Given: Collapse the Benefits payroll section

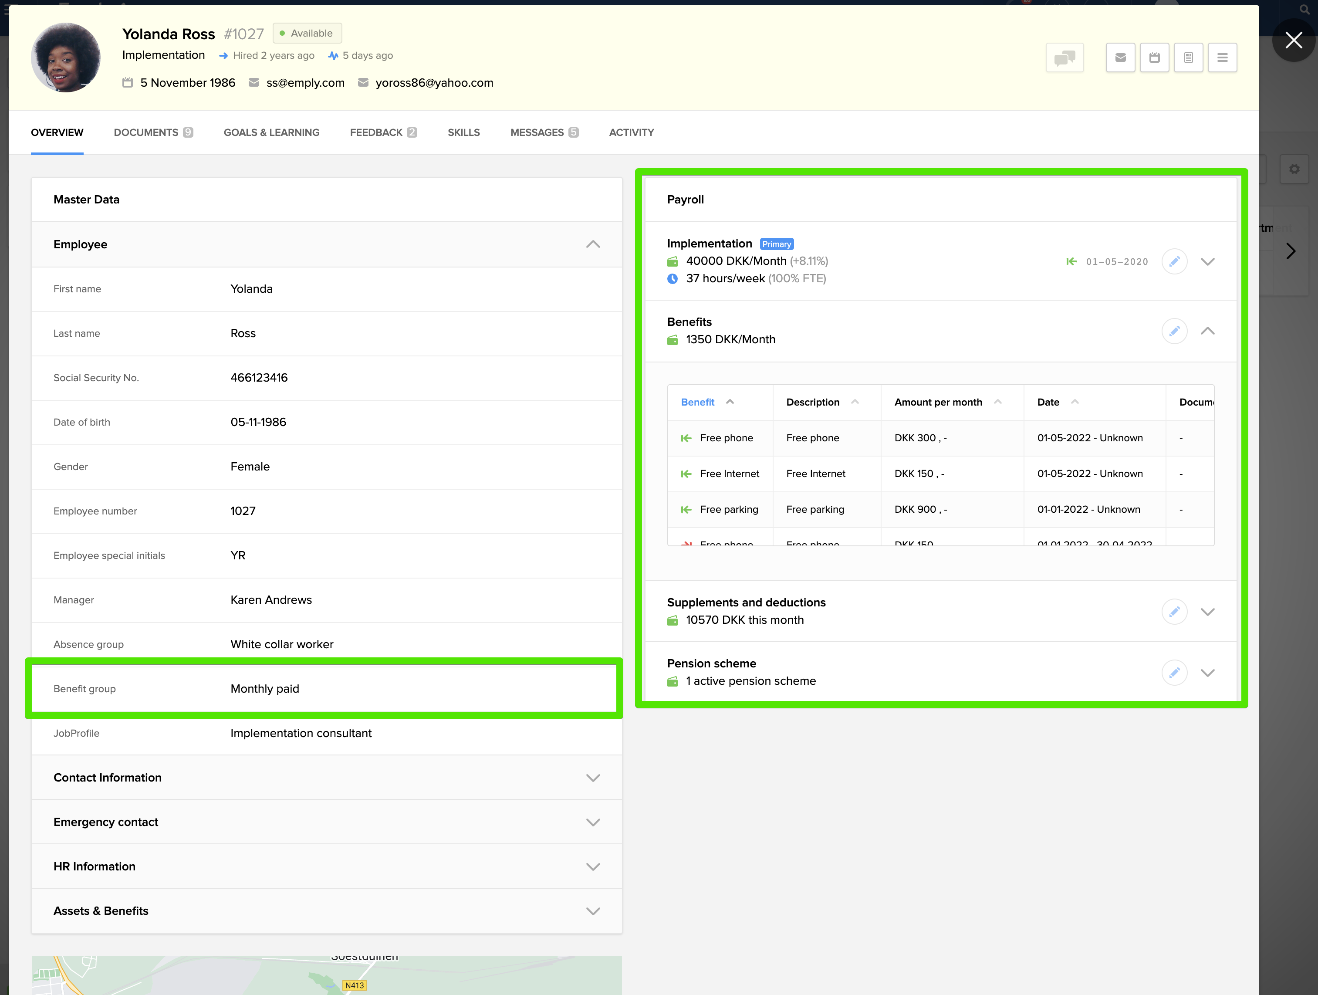Looking at the screenshot, I should click(x=1207, y=331).
